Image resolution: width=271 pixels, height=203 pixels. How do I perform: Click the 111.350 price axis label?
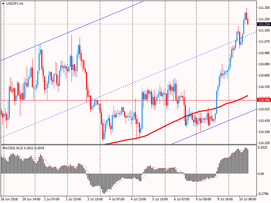pos(264,8)
